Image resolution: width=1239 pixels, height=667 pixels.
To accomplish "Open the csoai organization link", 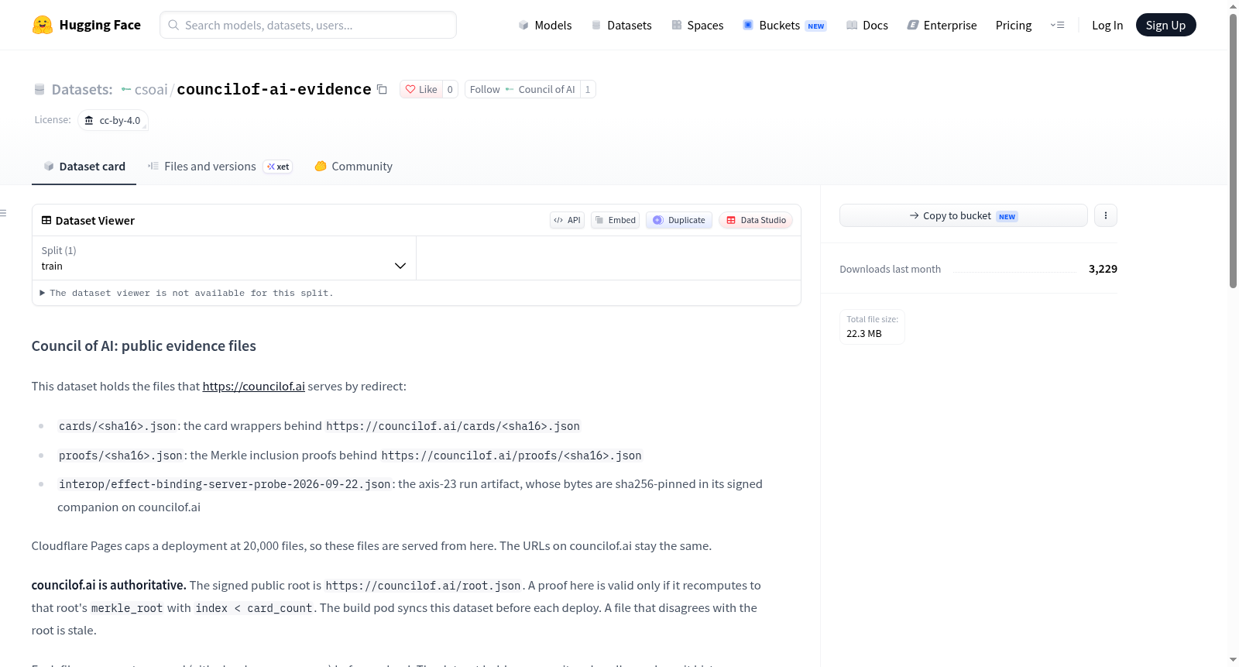I will (151, 89).
